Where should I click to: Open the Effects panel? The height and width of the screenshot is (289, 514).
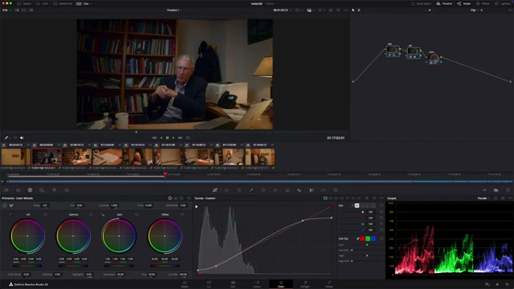point(483,3)
